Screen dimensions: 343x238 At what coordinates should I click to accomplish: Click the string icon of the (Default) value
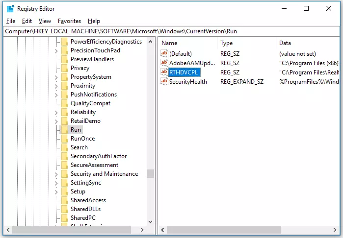click(x=164, y=54)
